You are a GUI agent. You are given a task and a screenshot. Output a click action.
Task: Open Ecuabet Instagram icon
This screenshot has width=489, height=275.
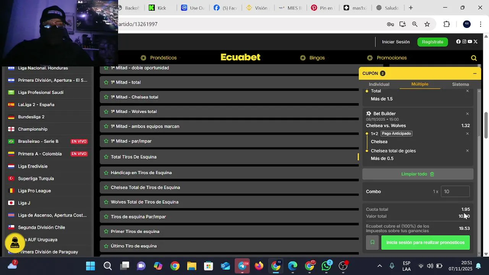pyautogui.click(x=464, y=42)
